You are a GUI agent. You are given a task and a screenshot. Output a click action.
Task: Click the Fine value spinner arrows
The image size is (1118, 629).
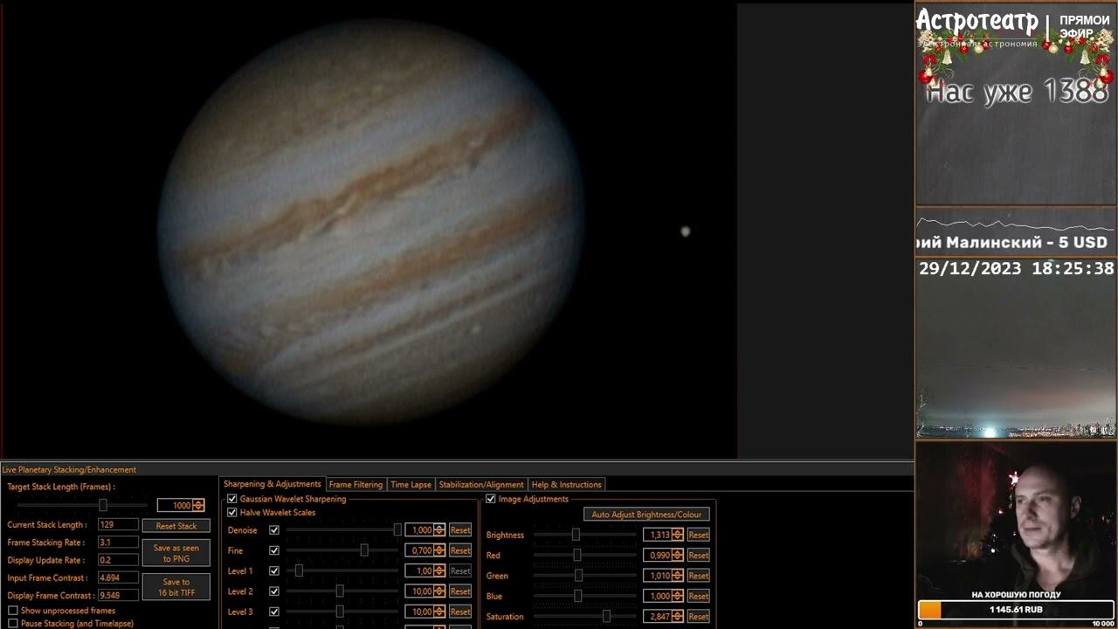[x=439, y=550]
